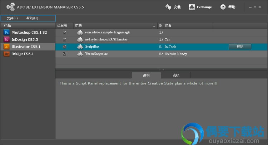Select the ScriptBay extension name

click(92, 47)
